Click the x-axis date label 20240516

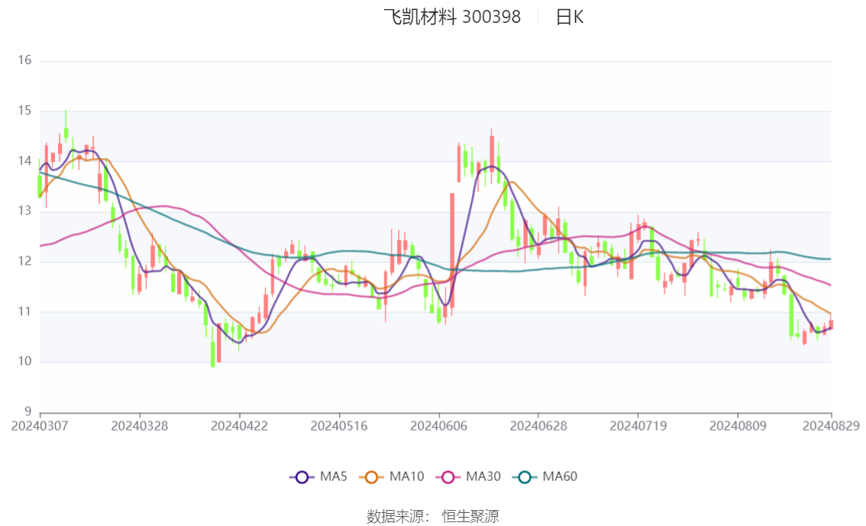pyautogui.click(x=339, y=426)
